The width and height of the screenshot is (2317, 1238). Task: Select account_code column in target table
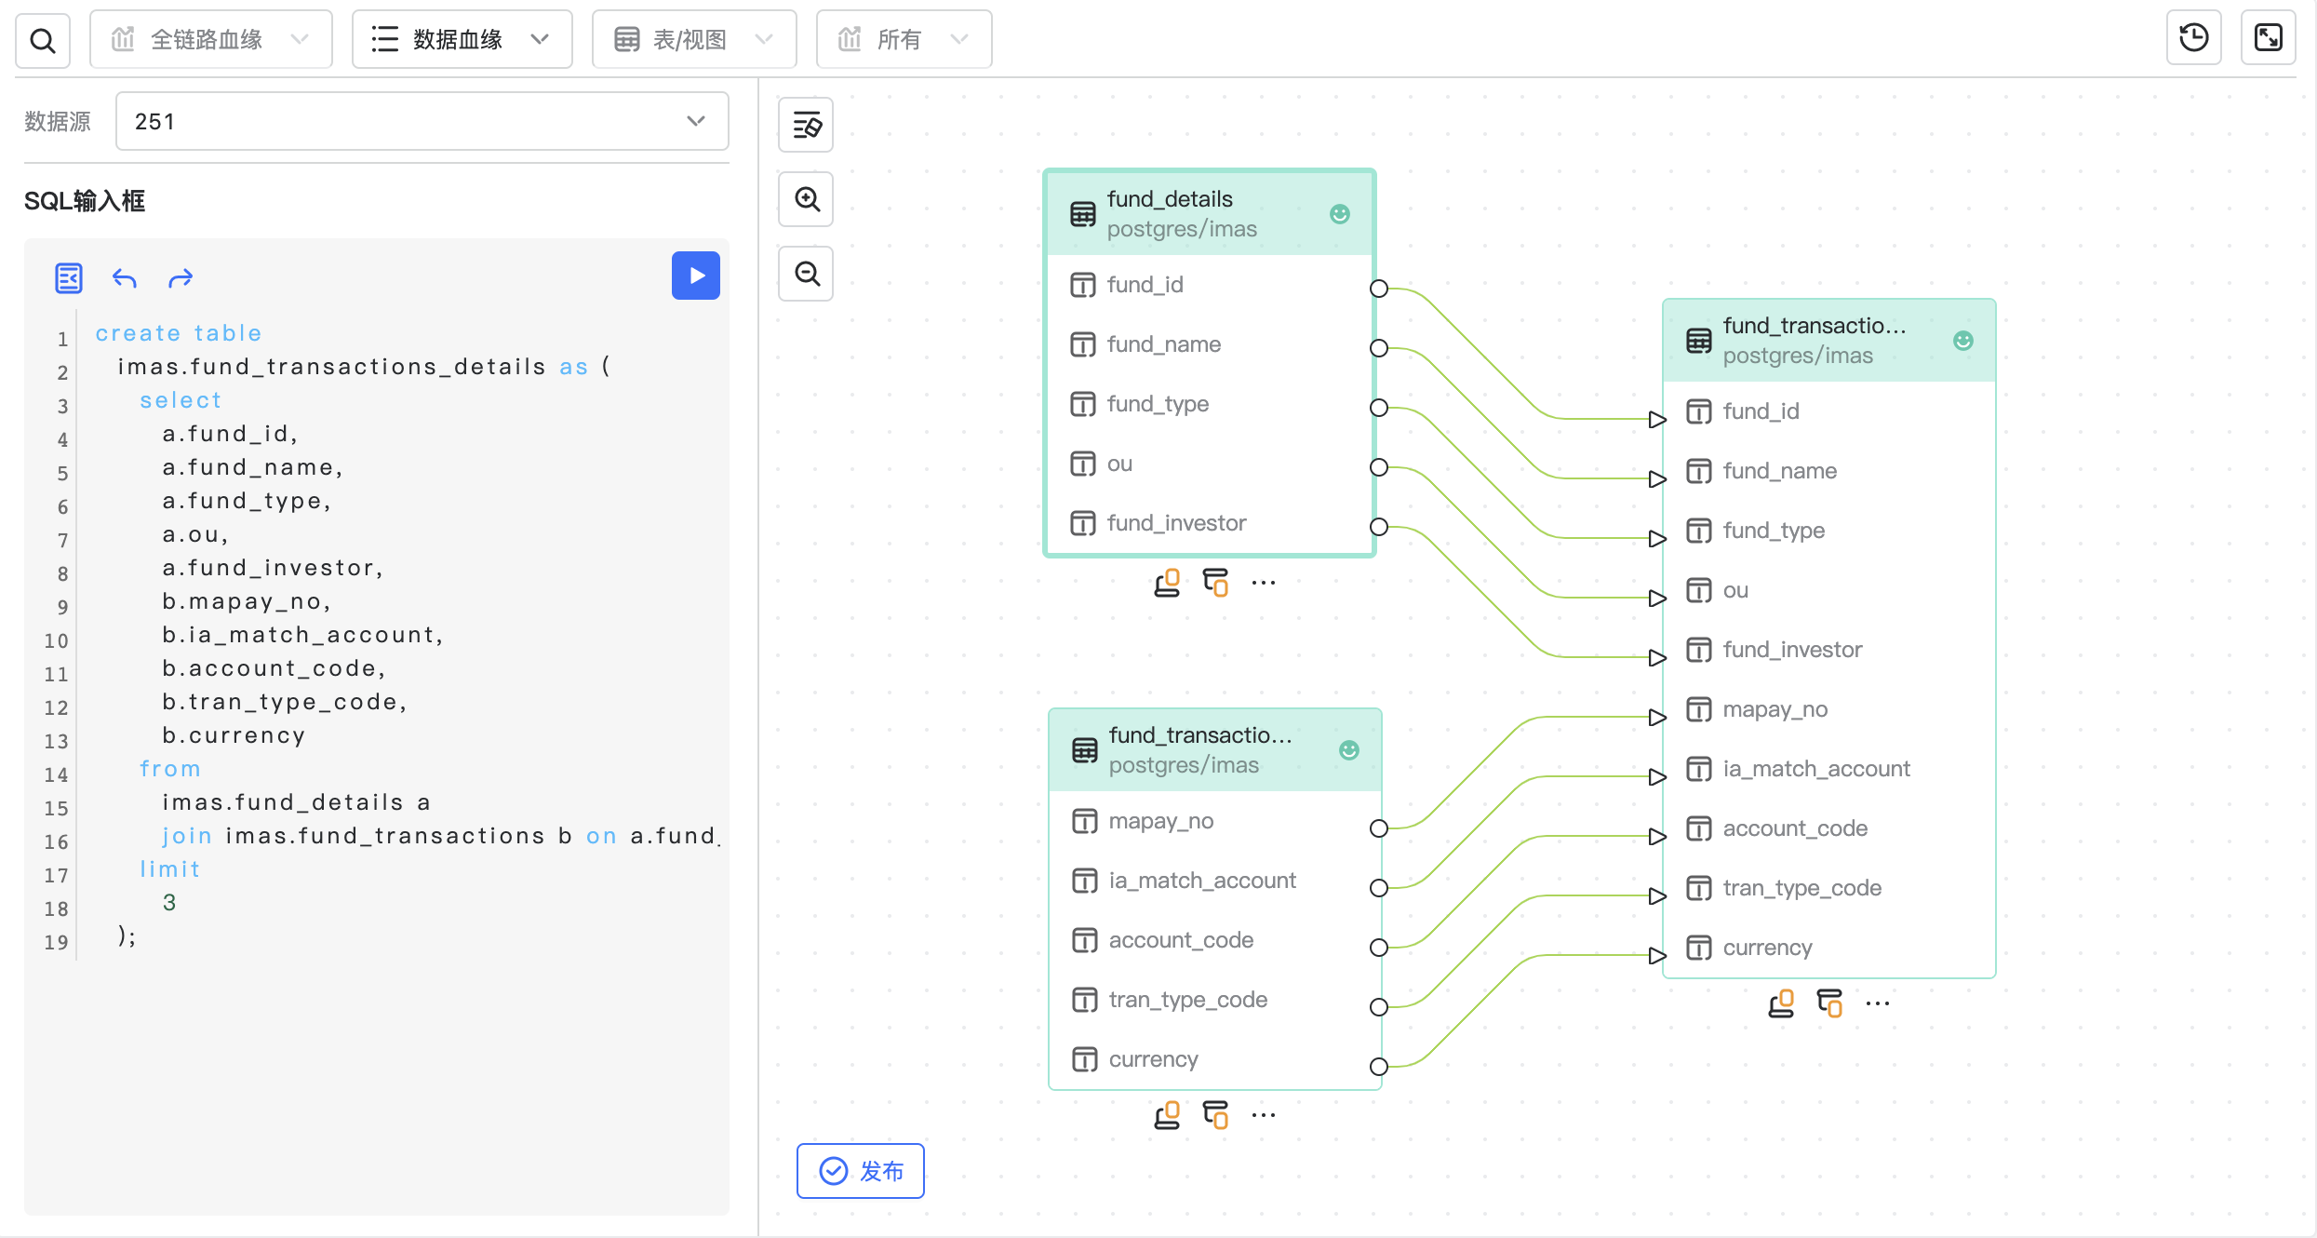click(x=1829, y=828)
